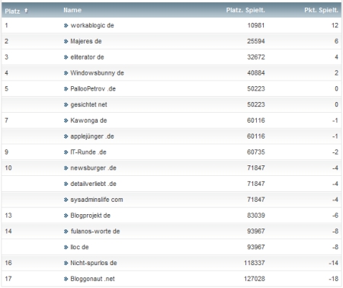Screen dimensions: 343x288
Task: Select rank number 13 in Platz column
Action: [x=8, y=216]
